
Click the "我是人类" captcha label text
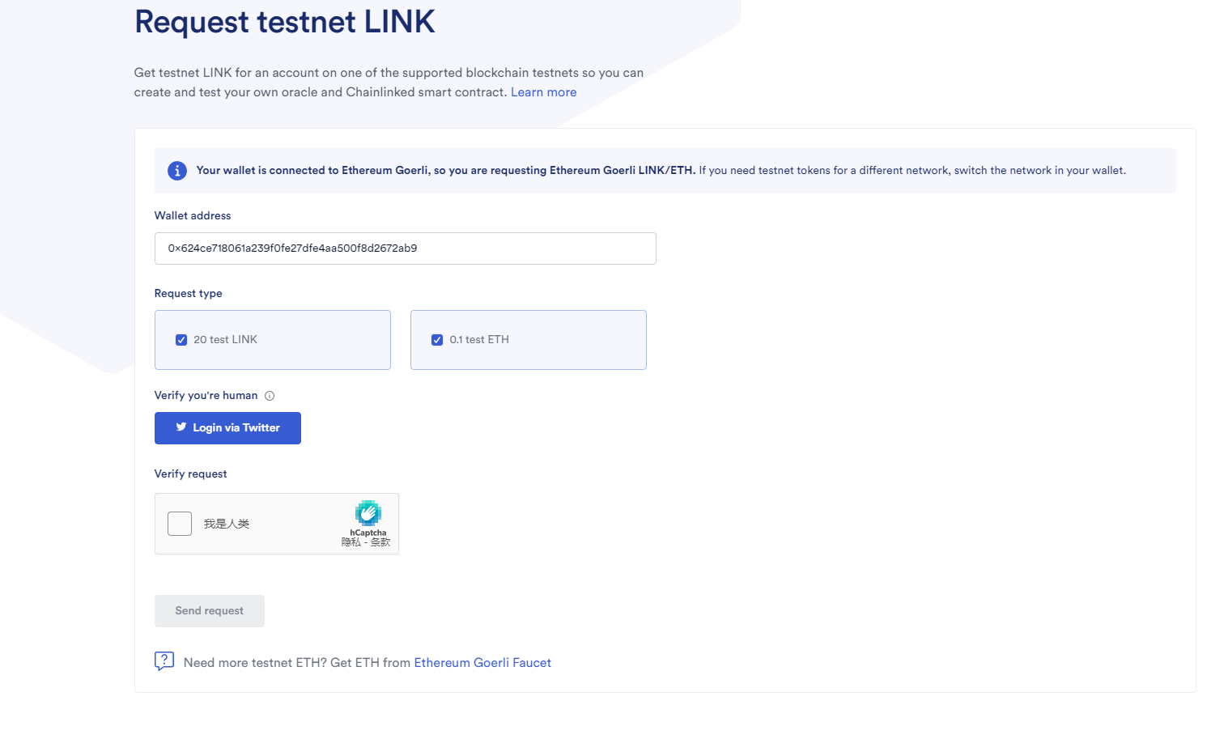[227, 525]
